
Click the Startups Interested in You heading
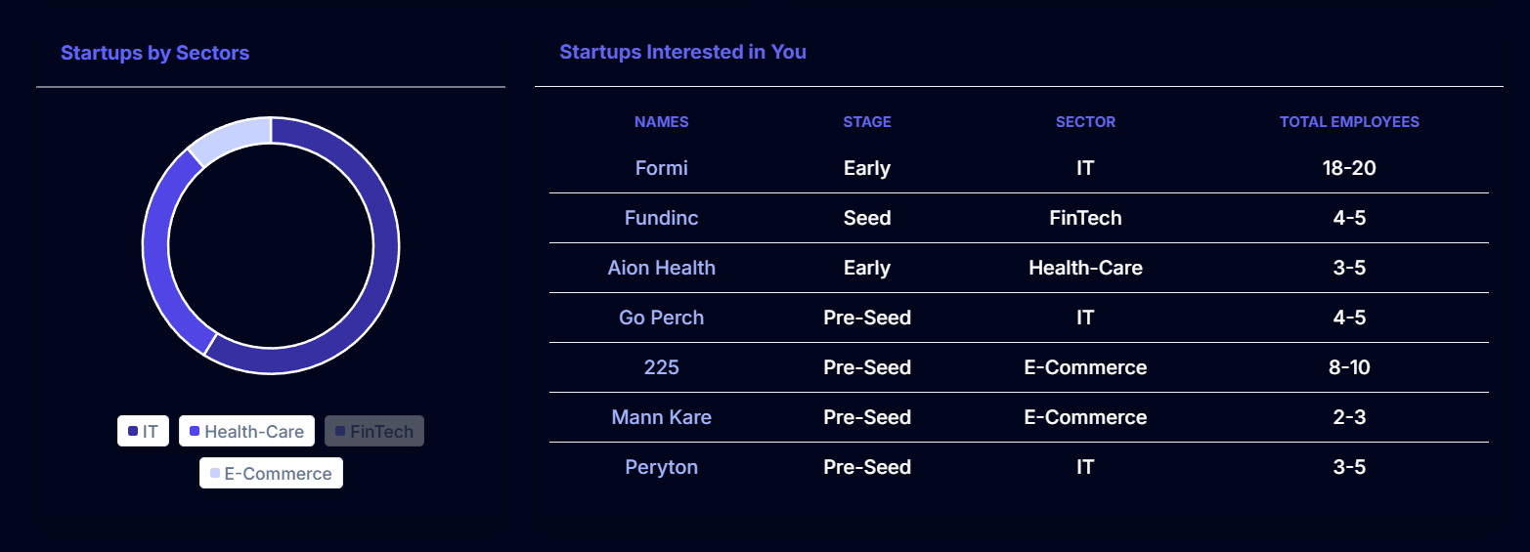click(682, 52)
